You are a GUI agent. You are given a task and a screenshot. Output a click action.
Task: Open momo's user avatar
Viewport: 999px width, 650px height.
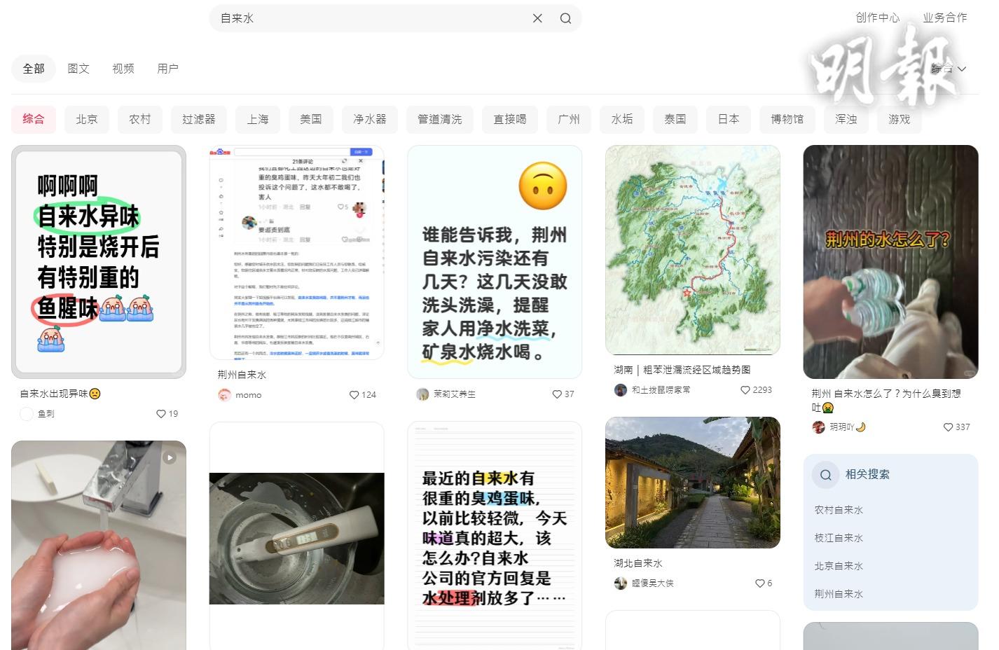coord(224,395)
